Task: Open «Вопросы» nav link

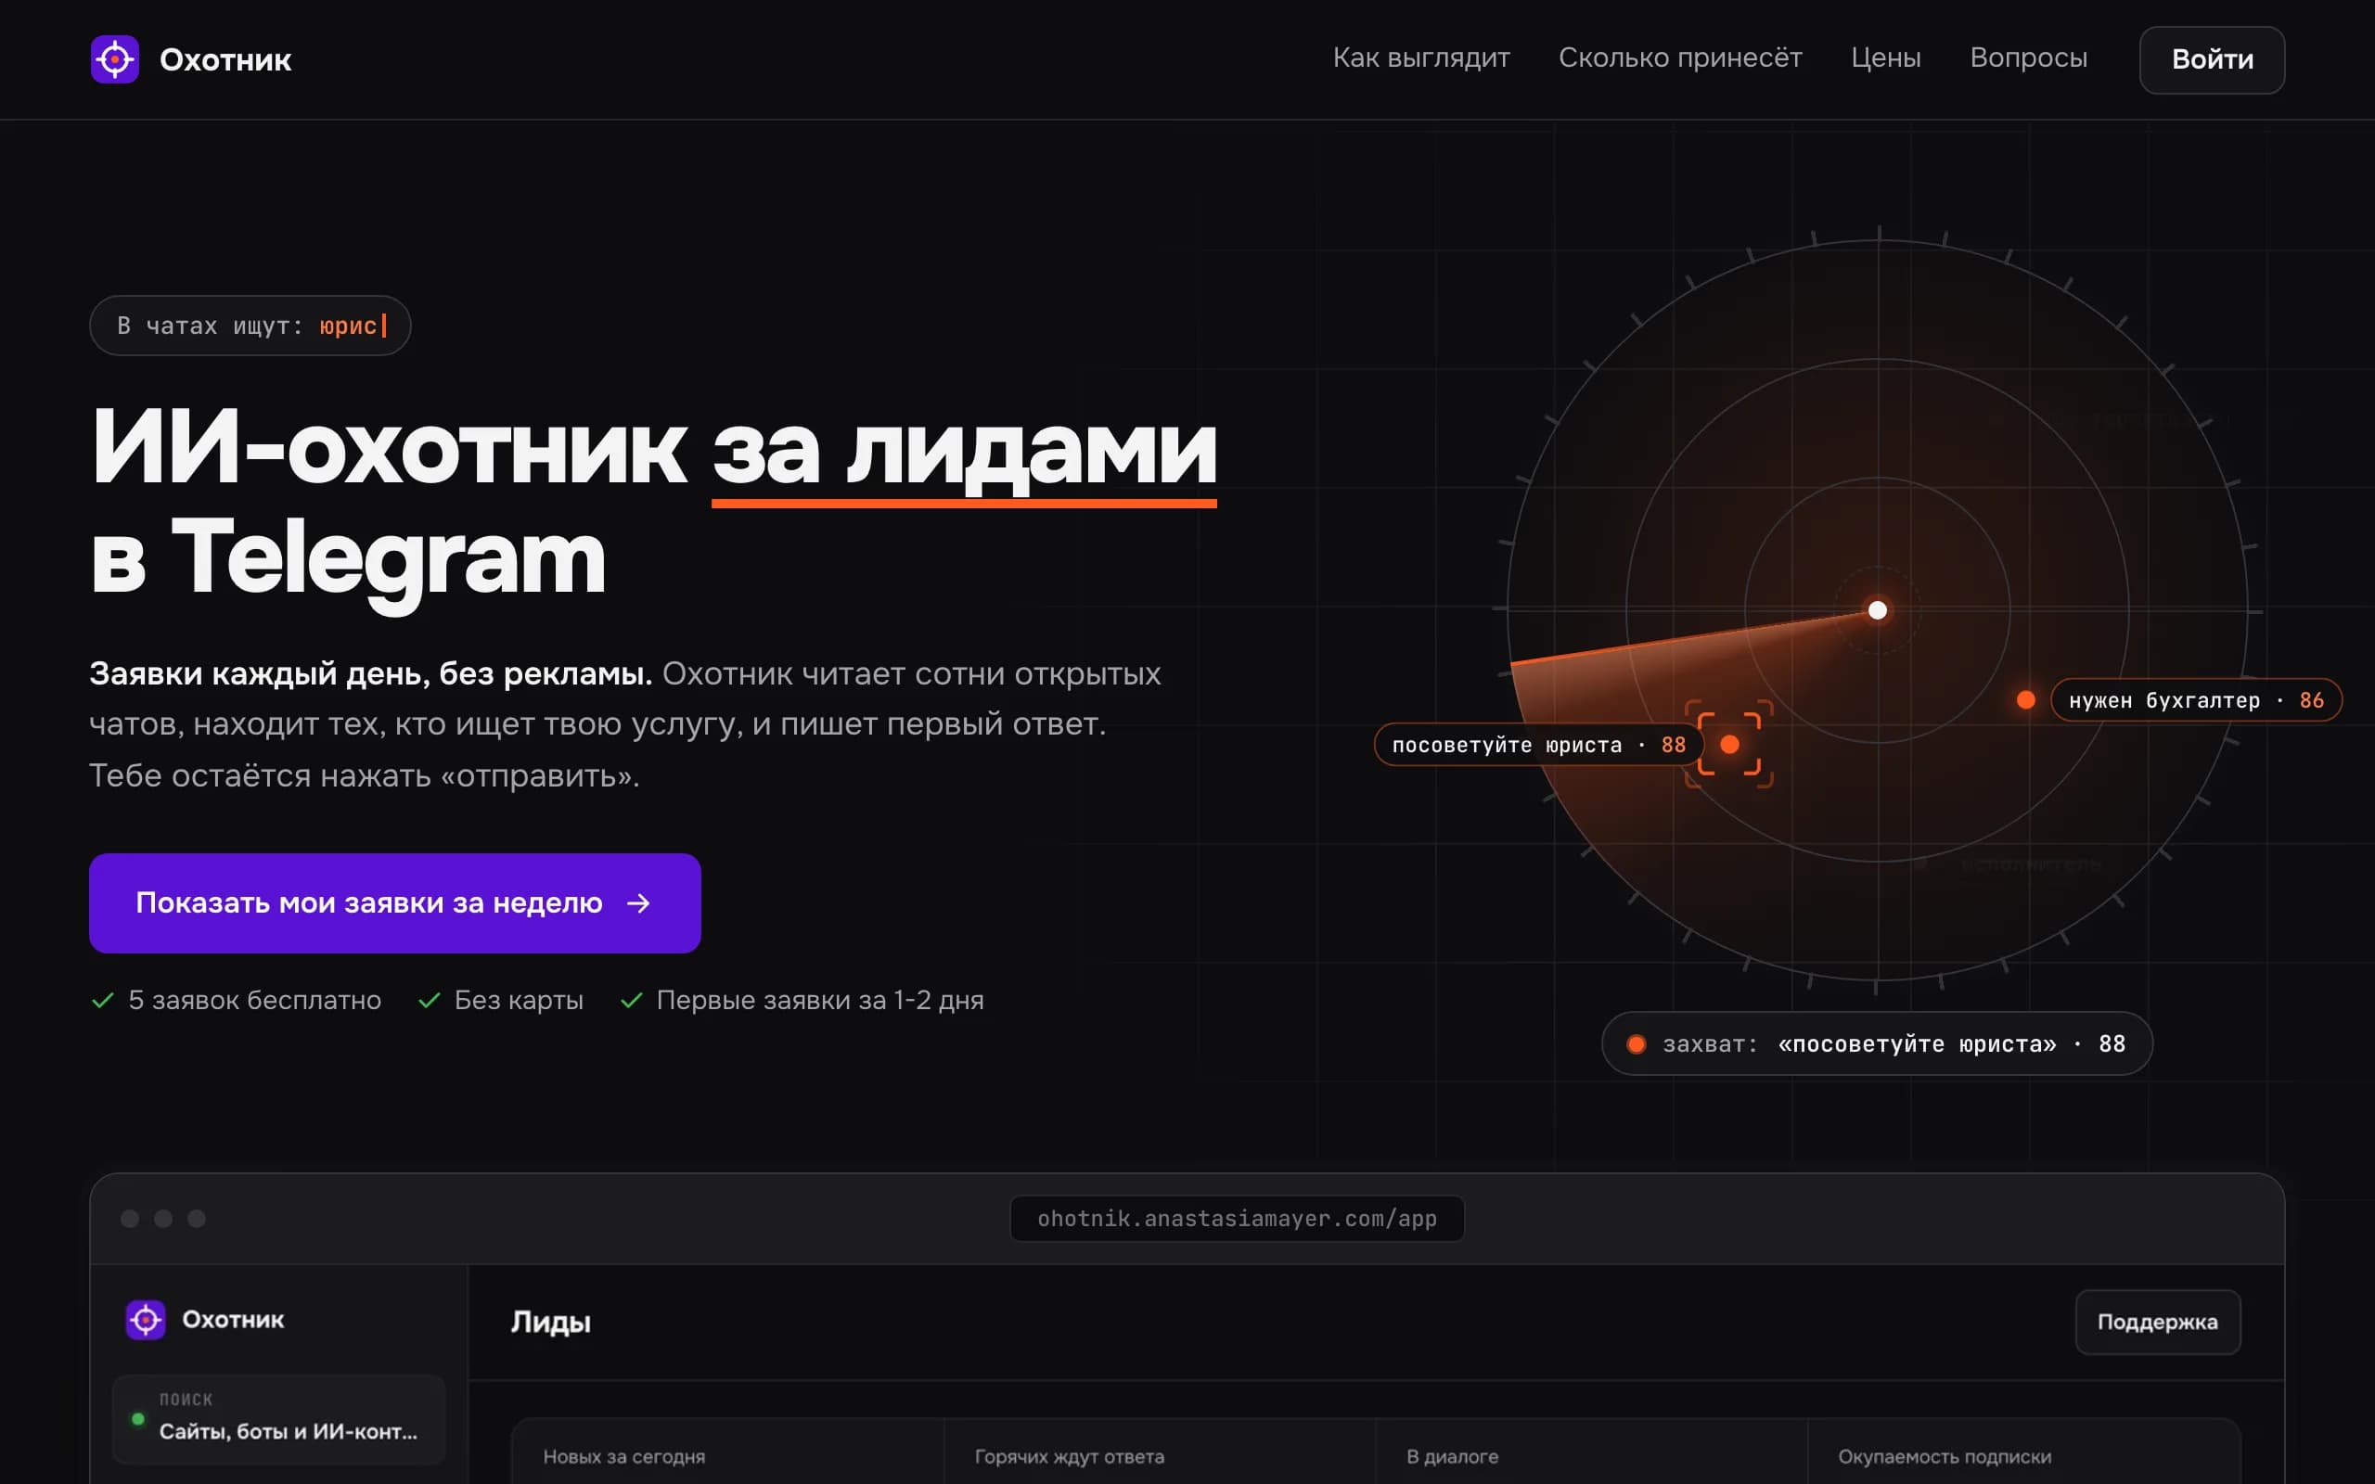Action: [x=2029, y=58]
